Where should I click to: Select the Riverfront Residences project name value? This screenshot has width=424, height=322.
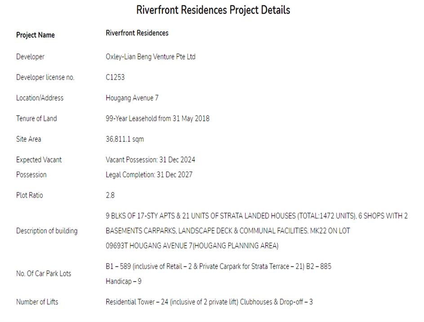coord(137,33)
